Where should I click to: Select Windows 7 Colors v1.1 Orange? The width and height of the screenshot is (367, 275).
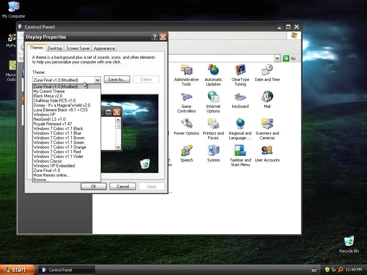click(x=67, y=147)
